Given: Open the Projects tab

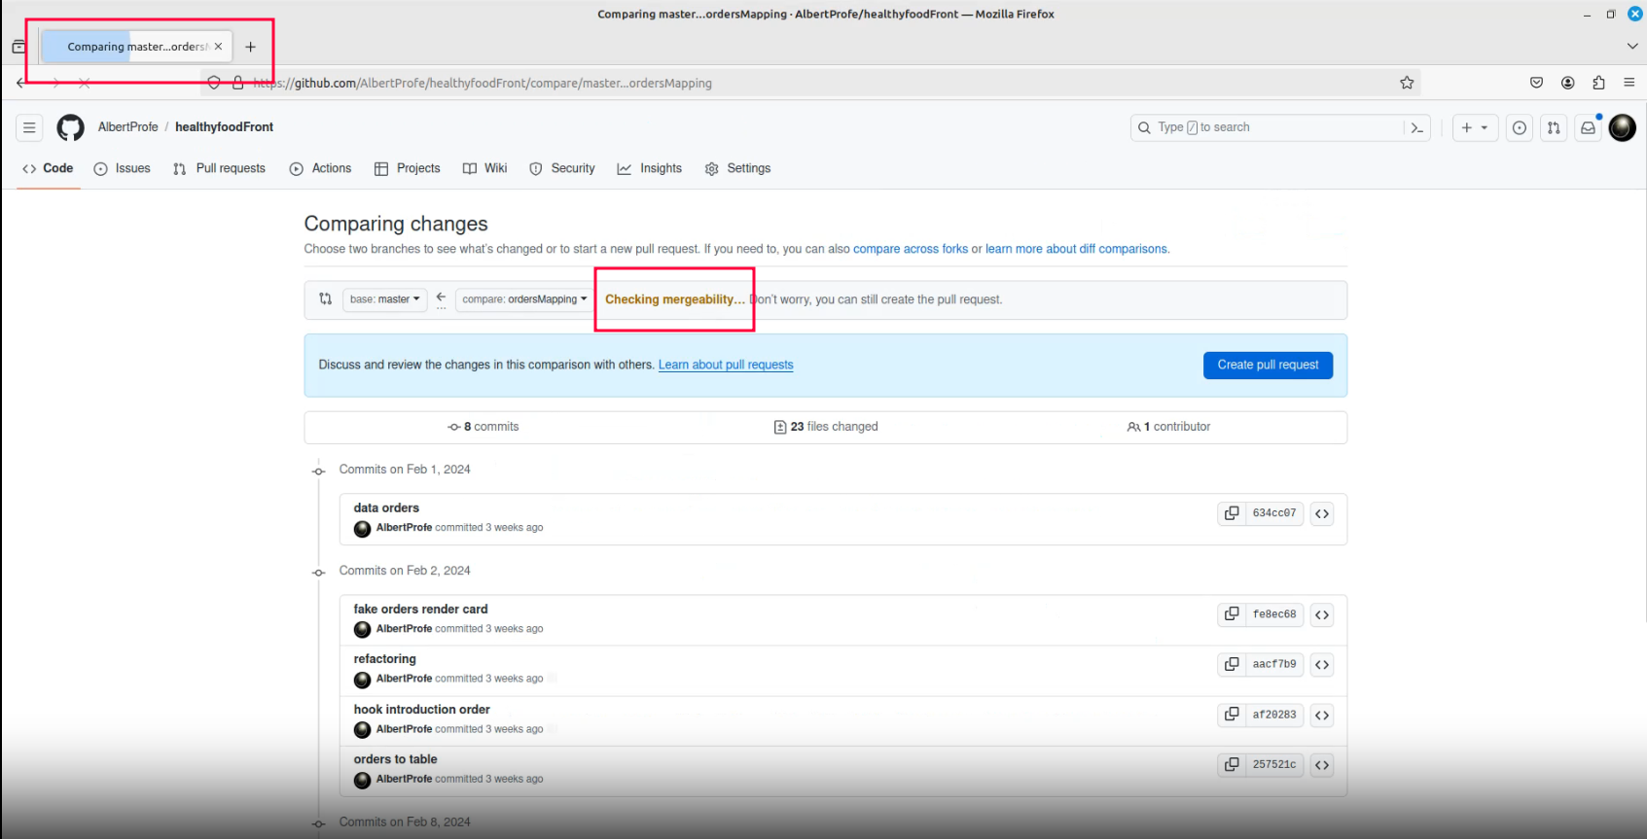Looking at the screenshot, I should tap(407, 168).
